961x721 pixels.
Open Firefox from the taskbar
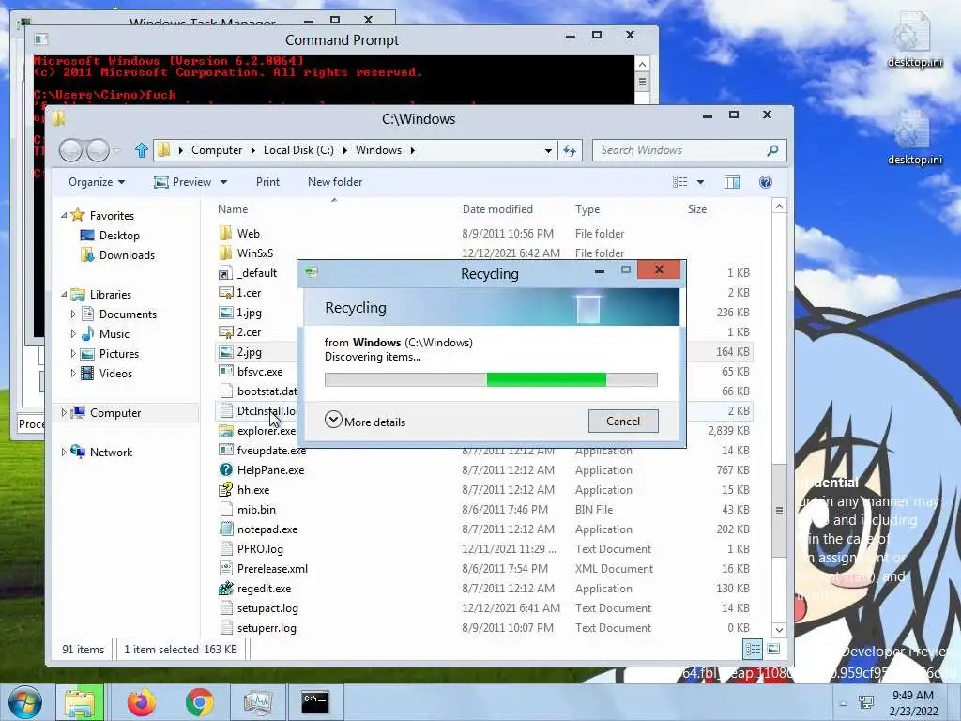[141, 702]
